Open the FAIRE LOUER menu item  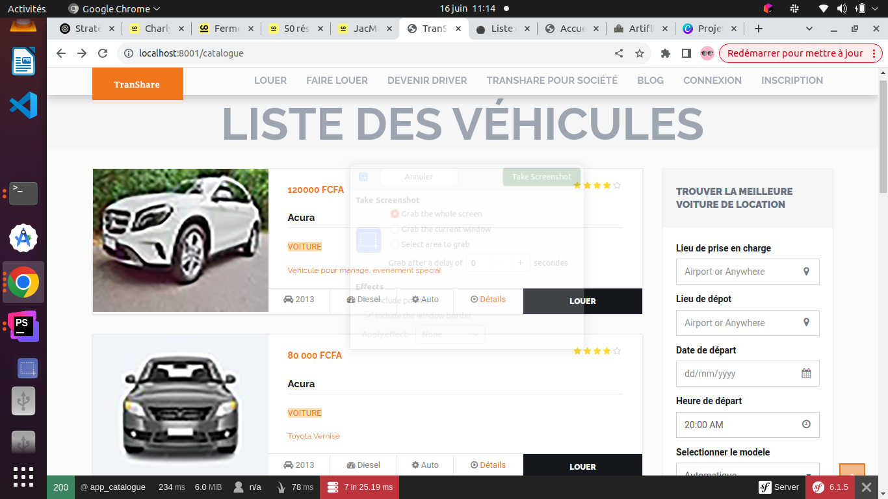tap(337, 81)
